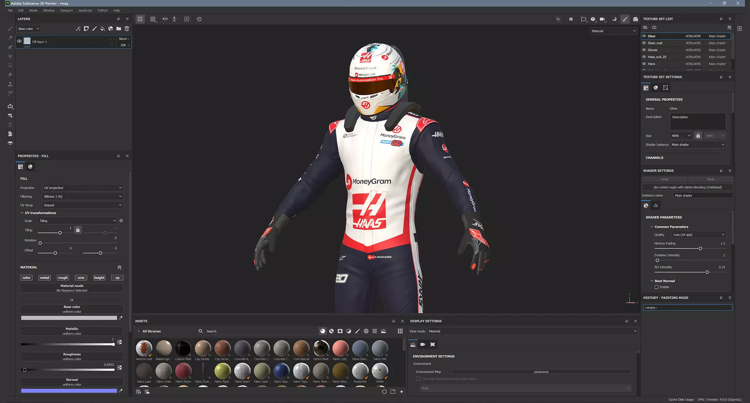Toggle the rough channel button
The image size is (750, 403).
62,278
